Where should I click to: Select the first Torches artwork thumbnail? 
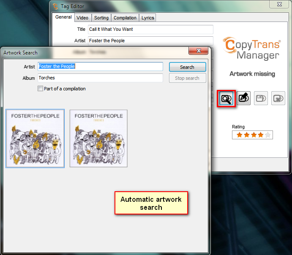pos(35,138)
